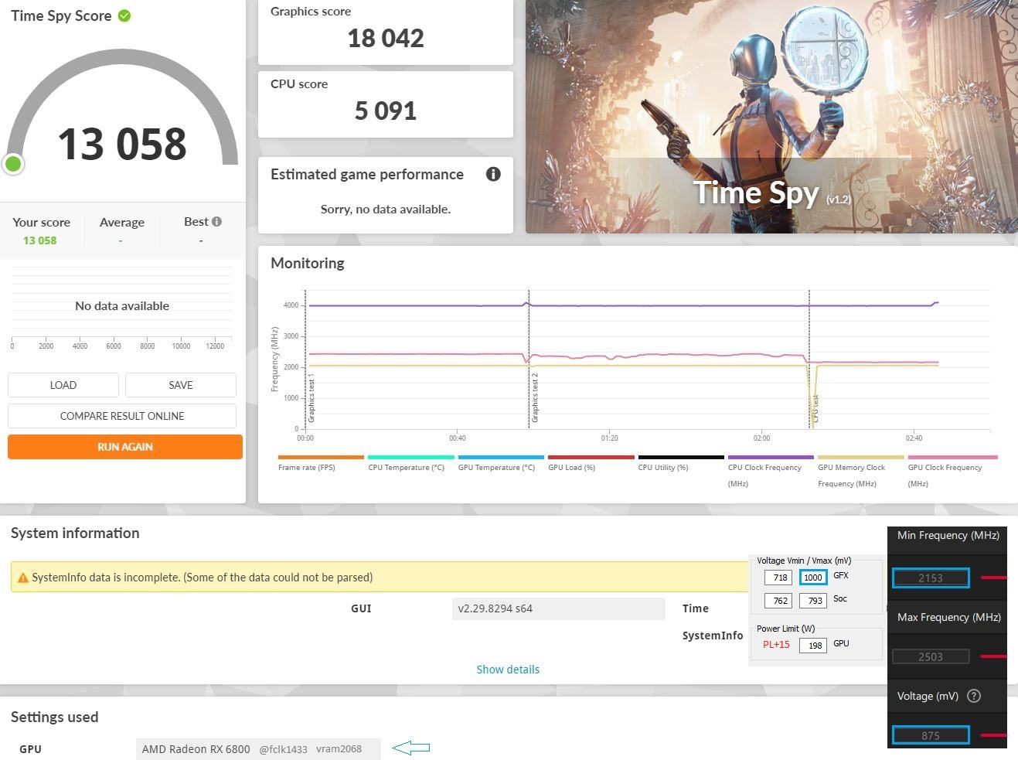Click the AMD Radeon RX 6800 GPU field
Image resolution: width=1018 pixels, height=760 pixels.
258,748
